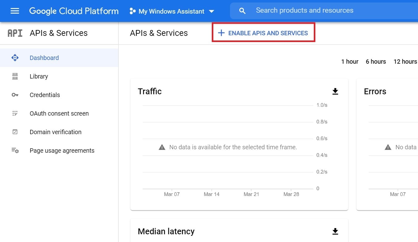
Task: Click the Mar 28 label on Traffic chart
Action: [x=291, y=194]
